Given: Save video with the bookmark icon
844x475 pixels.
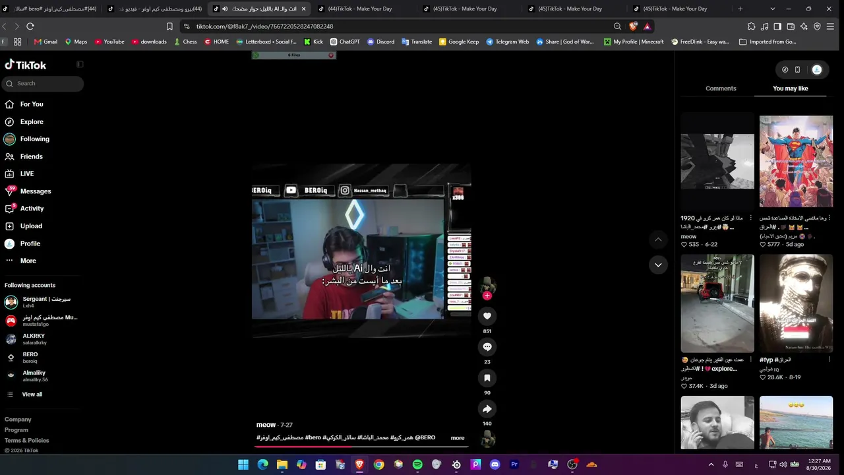Looking at the screenshot, I should [x=487, y=378].
